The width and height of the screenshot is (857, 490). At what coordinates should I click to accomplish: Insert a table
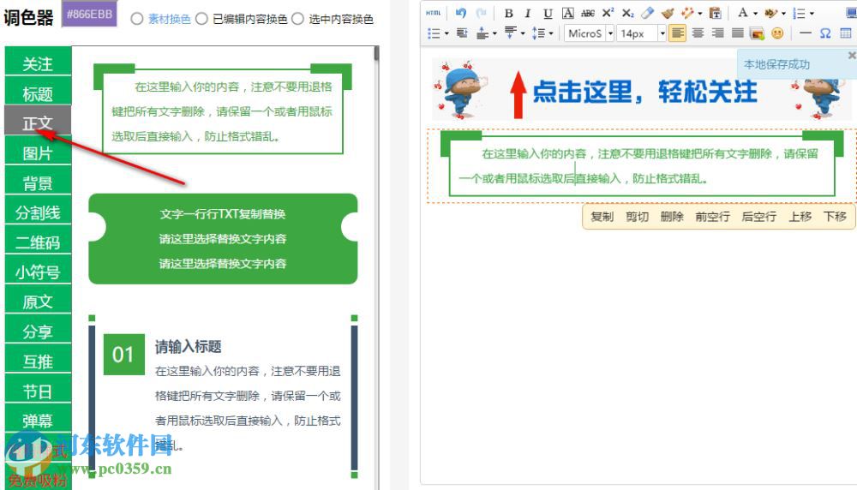pos(846,33)
